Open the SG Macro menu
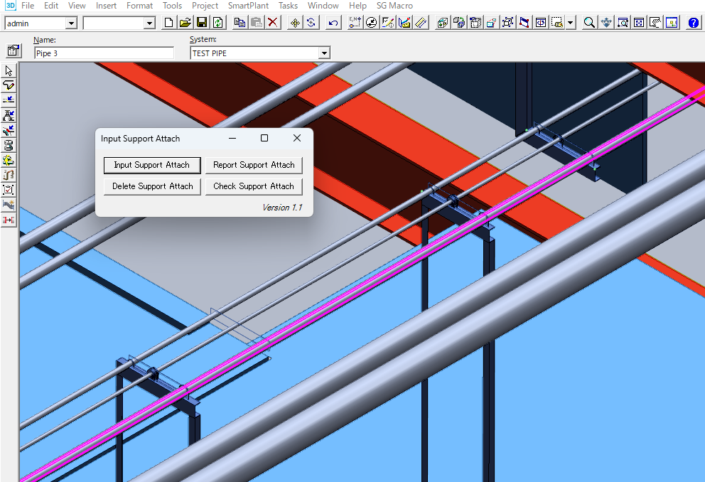 [394, 6]
